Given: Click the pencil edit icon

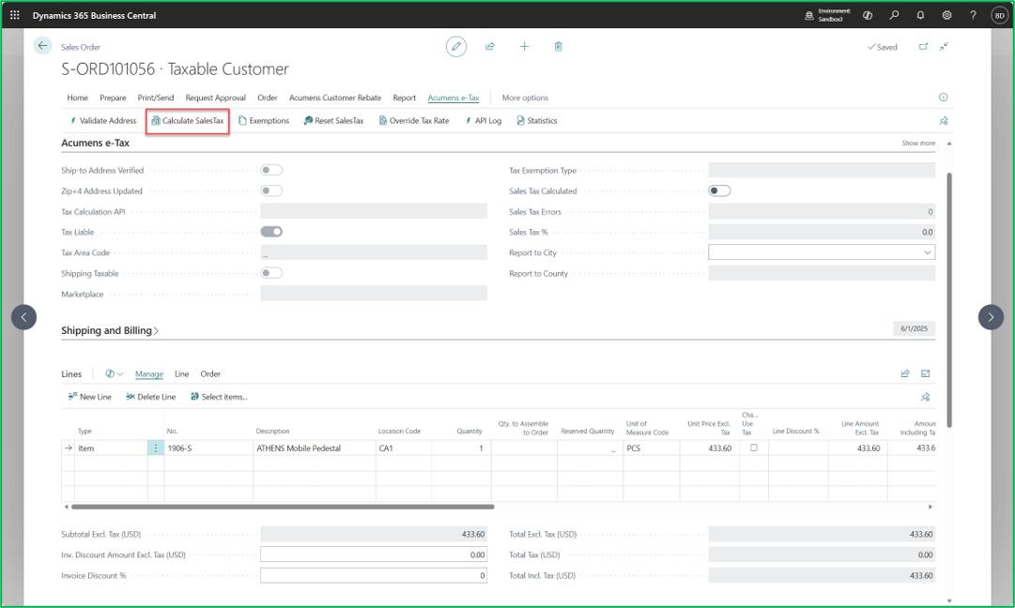Looking at the screenshot, I should [456, 47].
